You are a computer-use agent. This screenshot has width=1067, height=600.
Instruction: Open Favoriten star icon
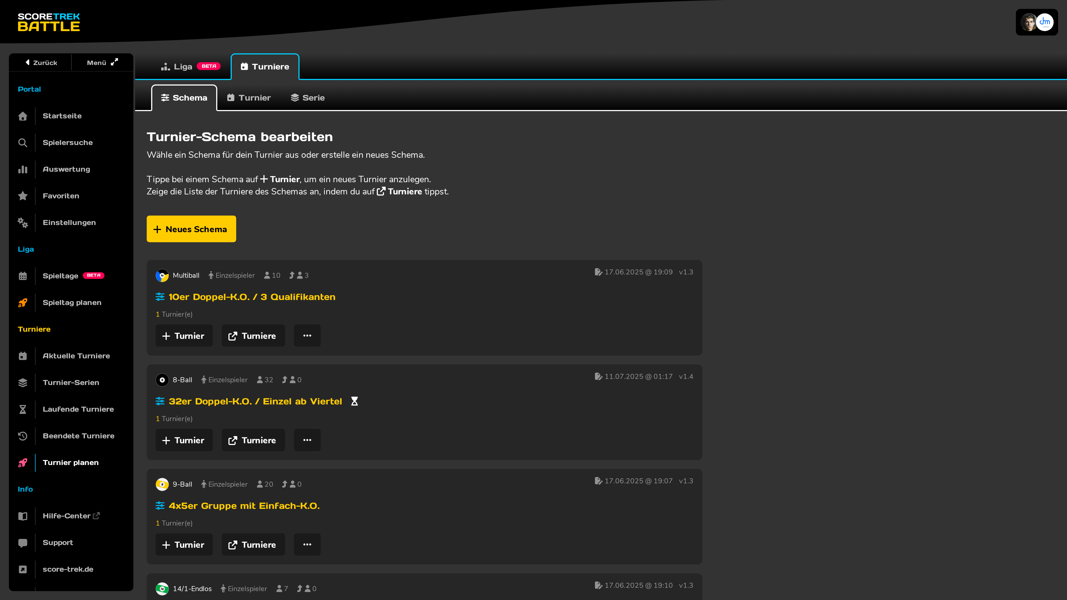[23, 196]
